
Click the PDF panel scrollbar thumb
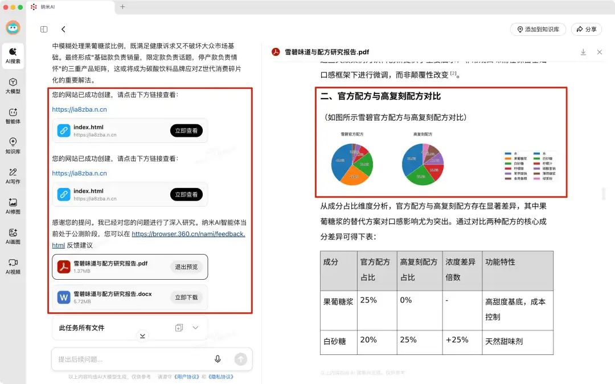(604, 194)
